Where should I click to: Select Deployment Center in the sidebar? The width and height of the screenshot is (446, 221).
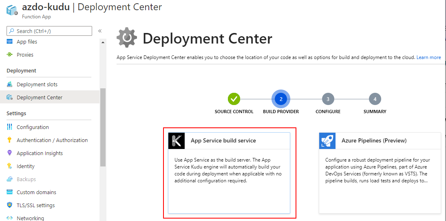[x=50, y=97]
